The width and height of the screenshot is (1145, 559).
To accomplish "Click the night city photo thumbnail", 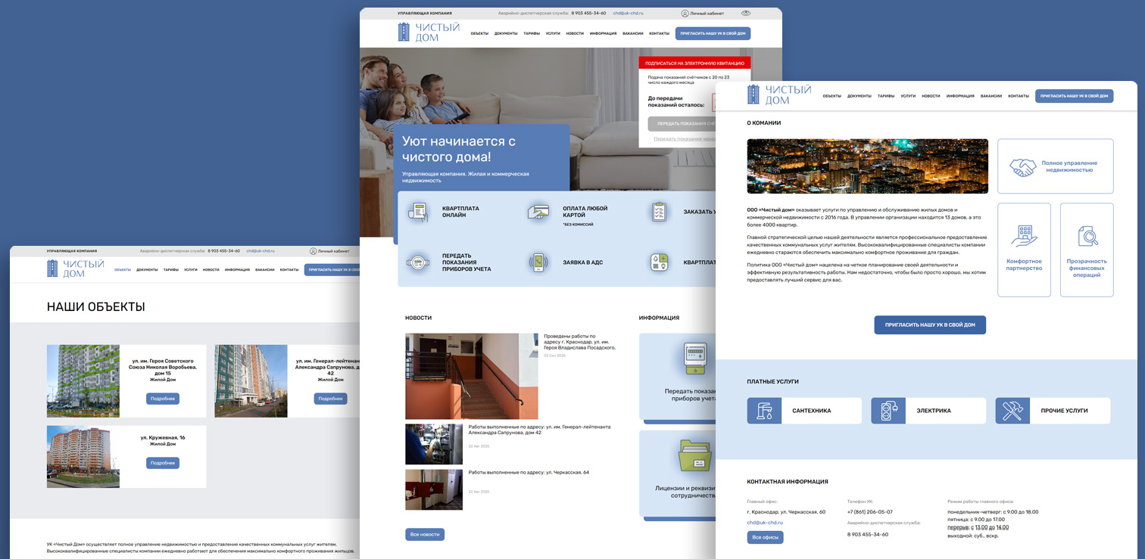I will click(867, 166).
